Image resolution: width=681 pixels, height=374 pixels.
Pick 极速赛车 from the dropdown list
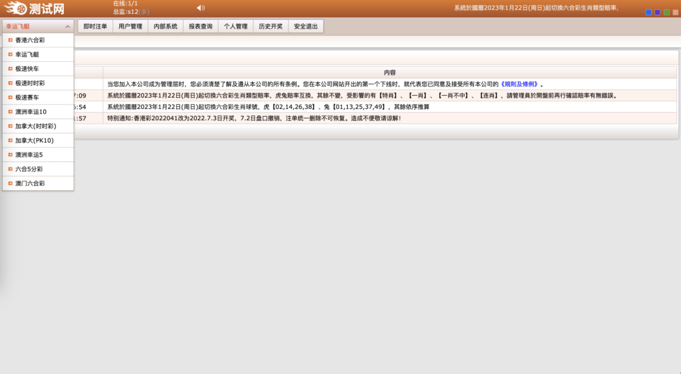click(x=27, y=98)
